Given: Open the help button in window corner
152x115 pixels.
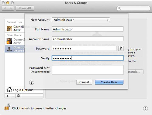Looking at the screenshot, I should pyautogui.click(x=145, y=109).
